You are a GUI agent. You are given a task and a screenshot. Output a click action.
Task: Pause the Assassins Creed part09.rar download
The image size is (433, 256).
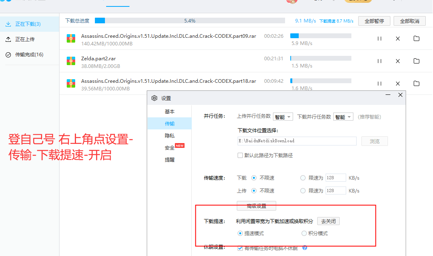(380, 39)
